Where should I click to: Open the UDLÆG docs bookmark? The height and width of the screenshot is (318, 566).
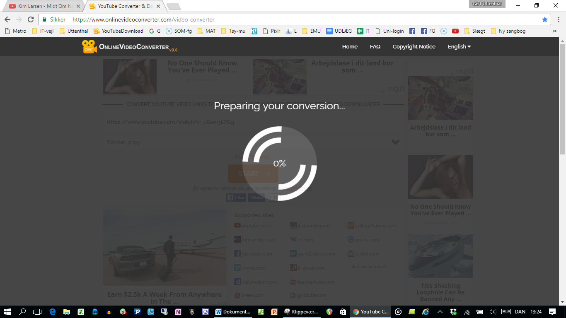tap(339, 31)
